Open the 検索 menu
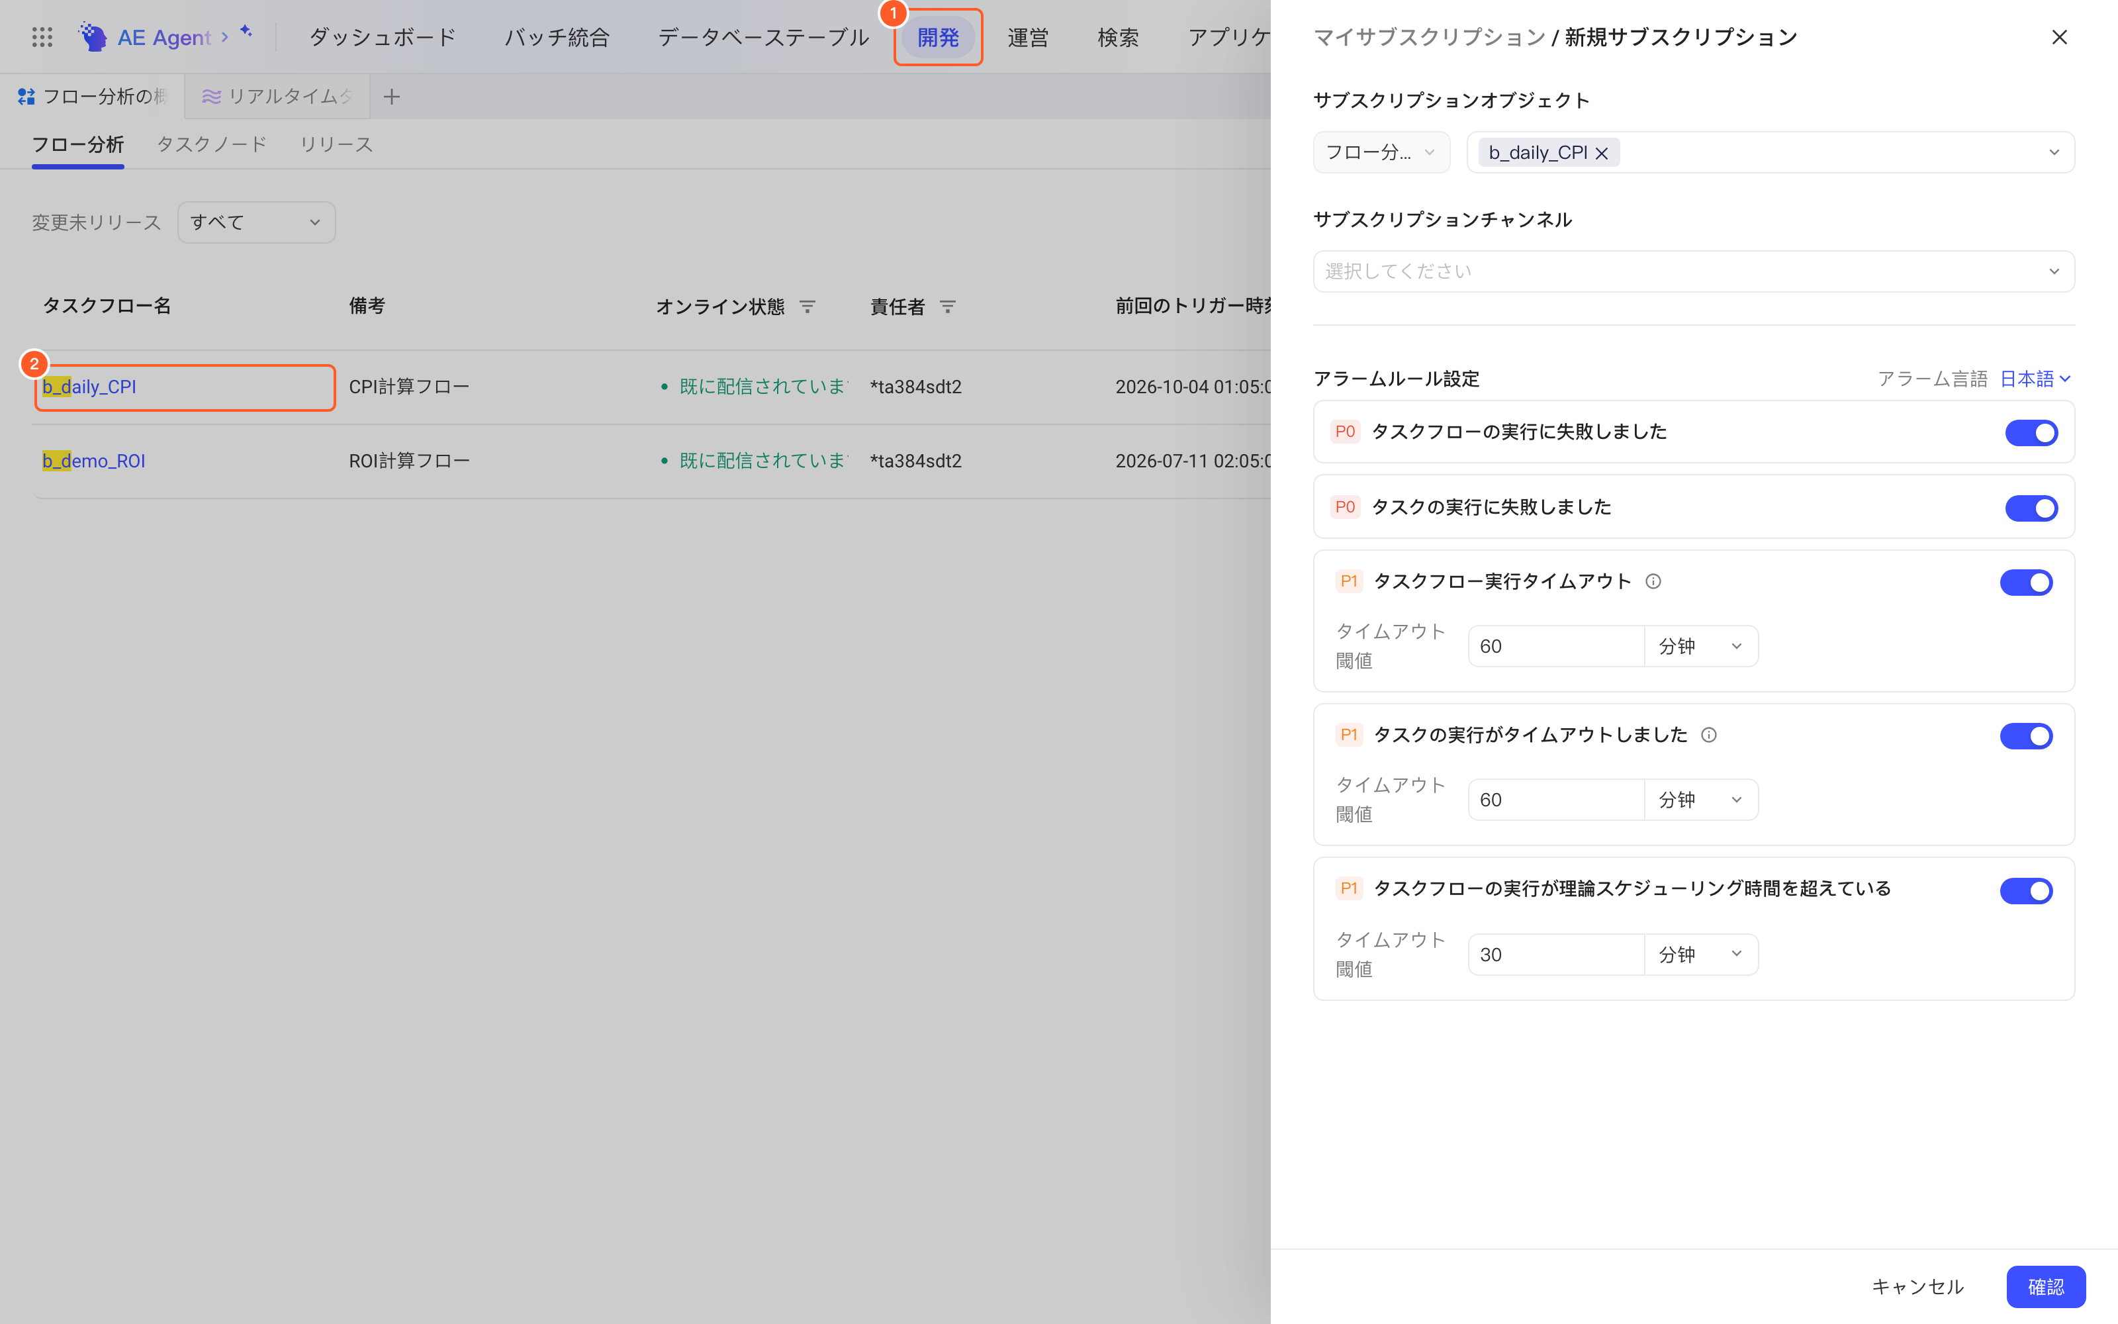Image resolution: width=2118 pixels, height=1324 pixels. tap(1118, 37)
